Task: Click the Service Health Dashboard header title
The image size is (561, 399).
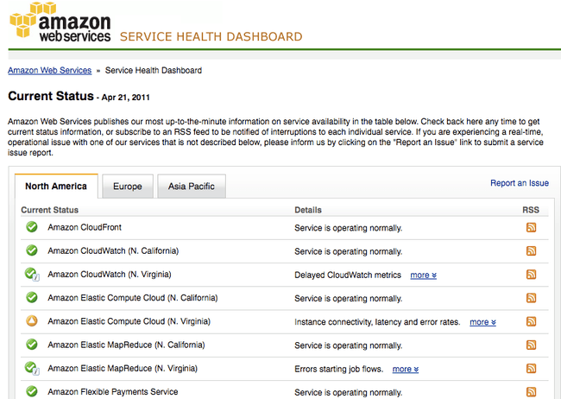Action: point(211,36)
